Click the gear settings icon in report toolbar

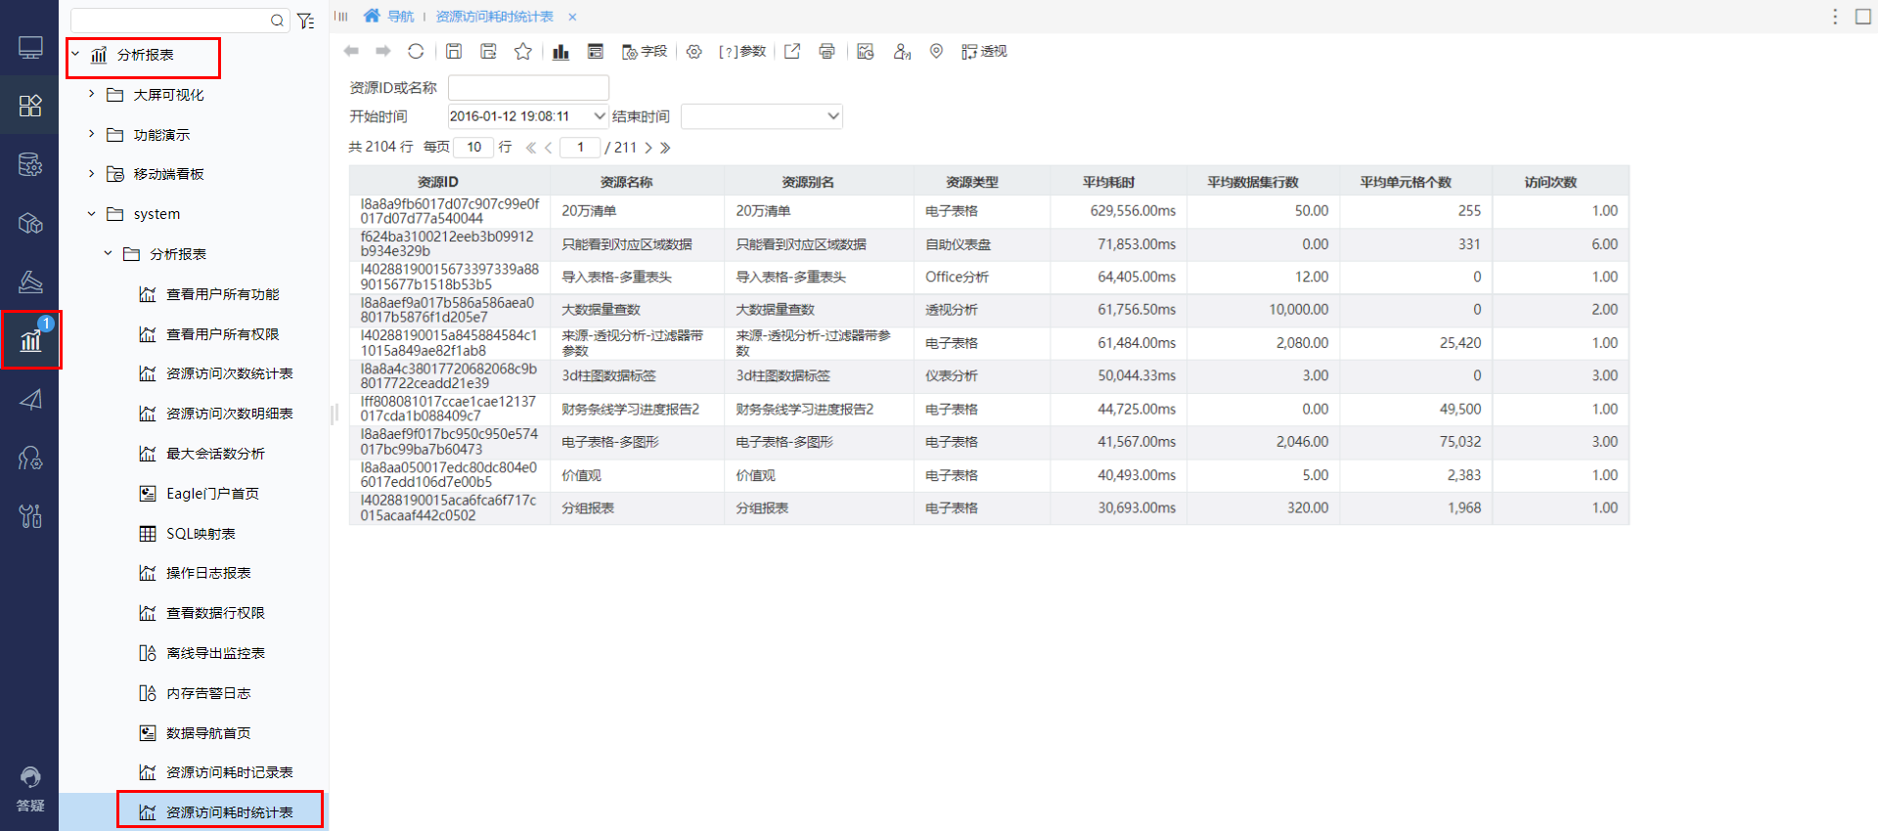coord(693,51)
